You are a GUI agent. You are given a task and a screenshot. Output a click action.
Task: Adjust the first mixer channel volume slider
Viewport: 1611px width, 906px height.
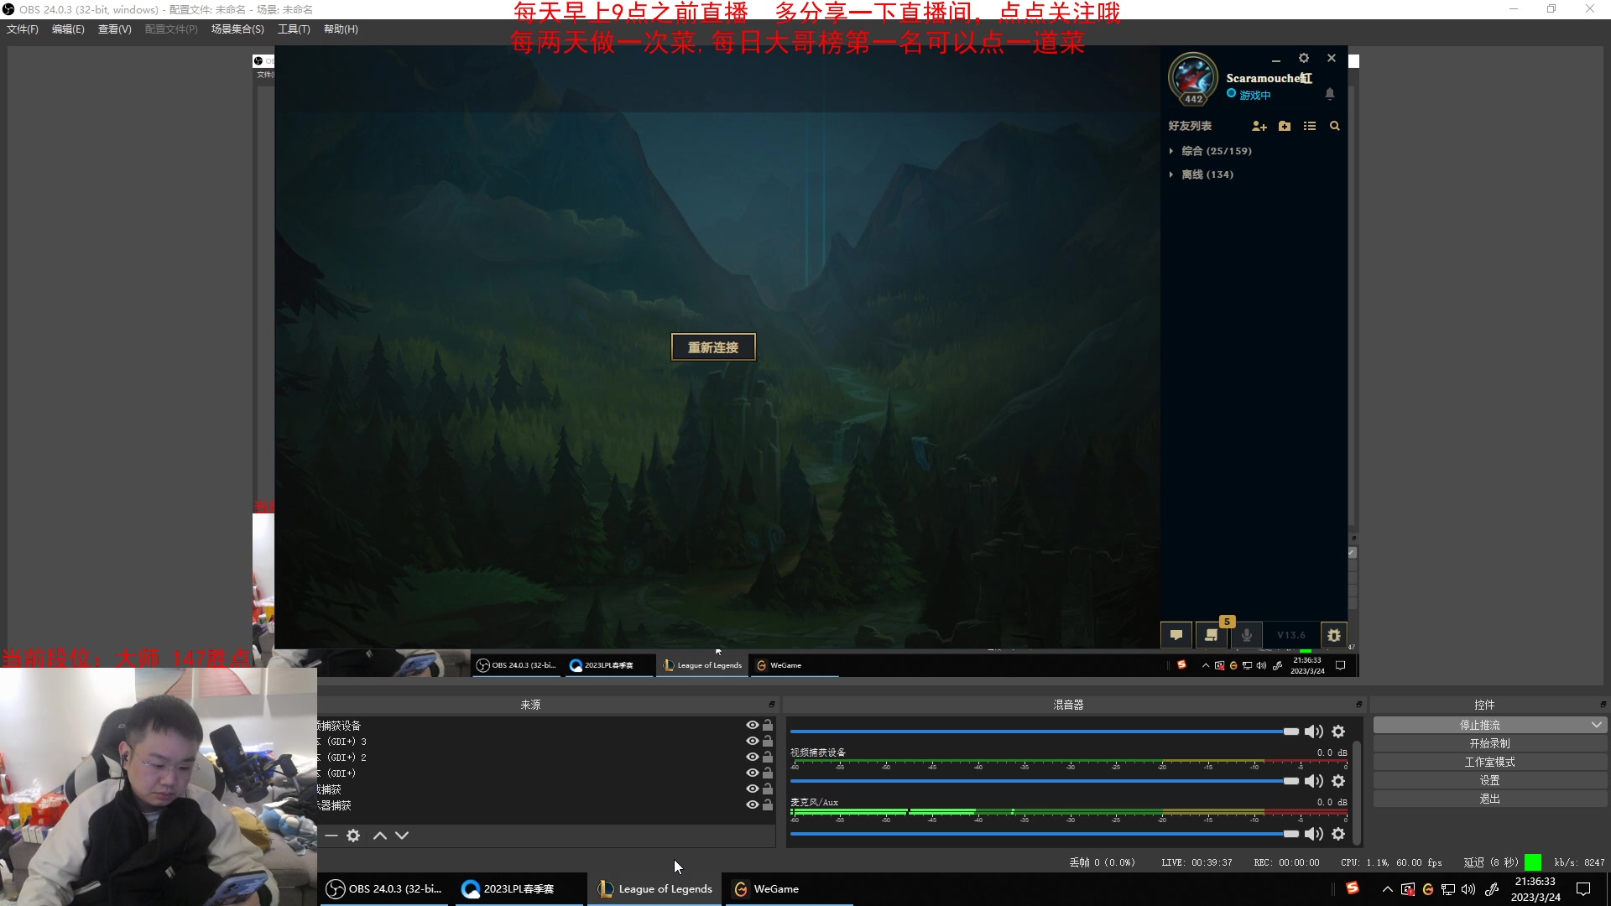(x=1045, y=732)
